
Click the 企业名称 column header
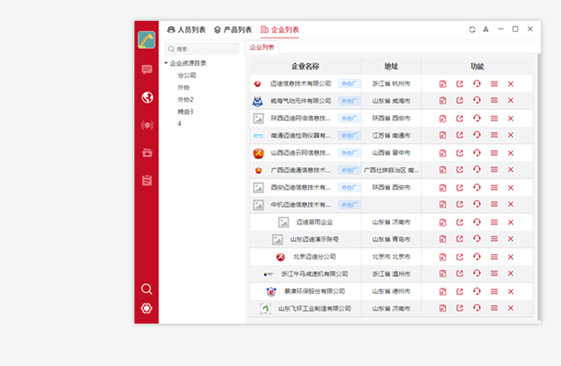tap(305, 66)
